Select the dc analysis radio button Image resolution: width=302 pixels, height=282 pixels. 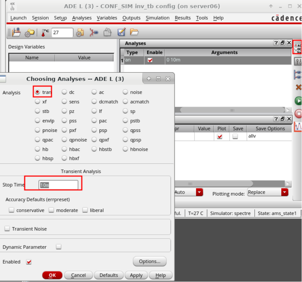click(64, 92)
